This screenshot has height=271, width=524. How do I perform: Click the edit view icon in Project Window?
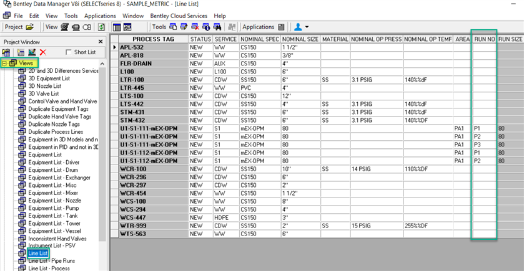tap(32, 52)
